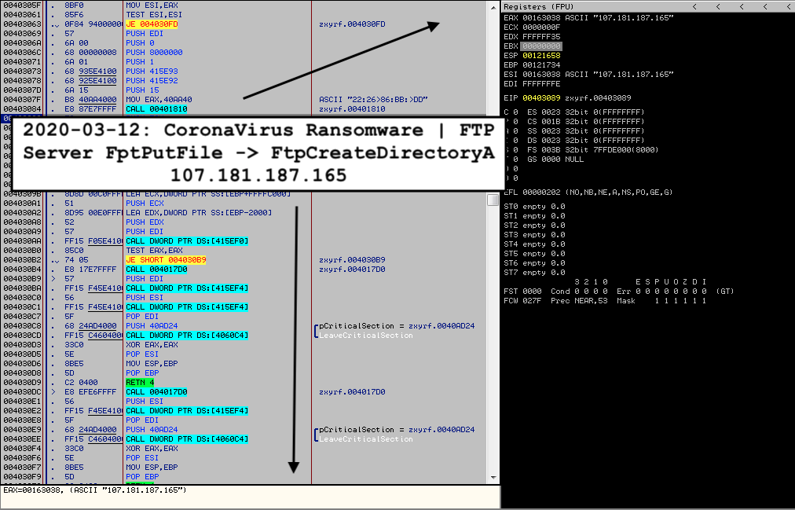795x510 pixels.
Task: Select the PUSH ECX instruction at 004030A1
Action: click(145, 204)
